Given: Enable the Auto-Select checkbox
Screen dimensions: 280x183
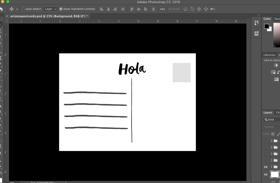Looking at the screenshot, I should 23,9.
